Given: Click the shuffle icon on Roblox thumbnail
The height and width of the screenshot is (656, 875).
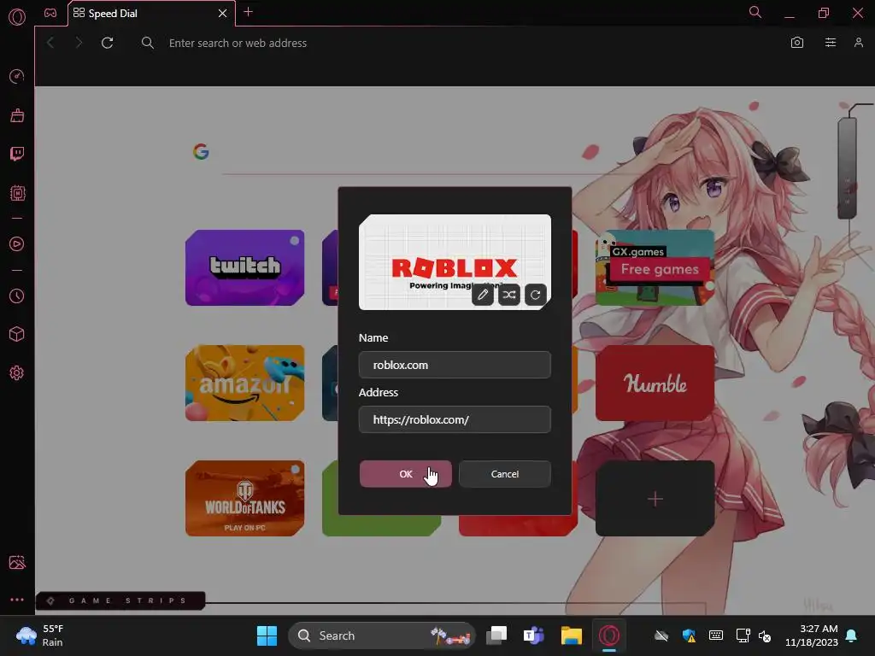Looking at the screenshot, I should click(x=509, y=295).
